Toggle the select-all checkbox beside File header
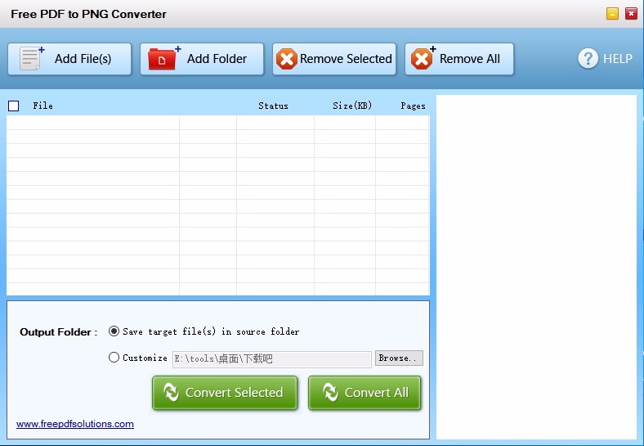 coord(14,106)
